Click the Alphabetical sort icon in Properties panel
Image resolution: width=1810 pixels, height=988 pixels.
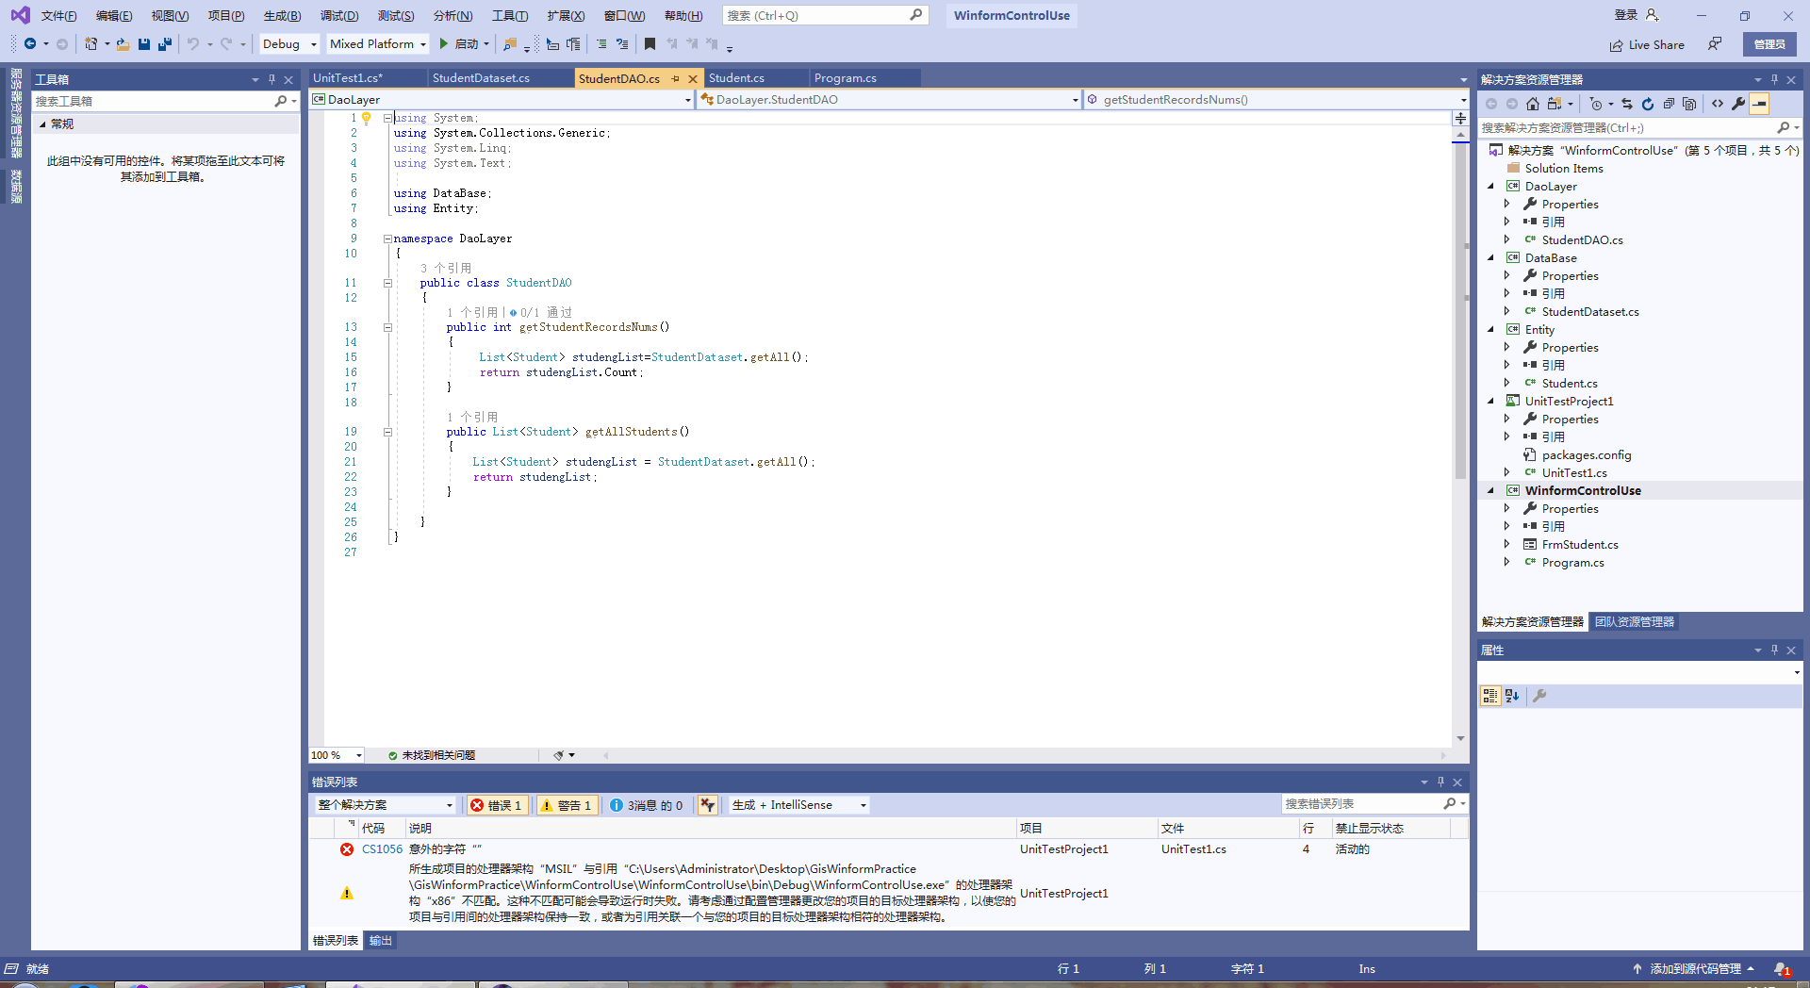[x=1512, y=696]
